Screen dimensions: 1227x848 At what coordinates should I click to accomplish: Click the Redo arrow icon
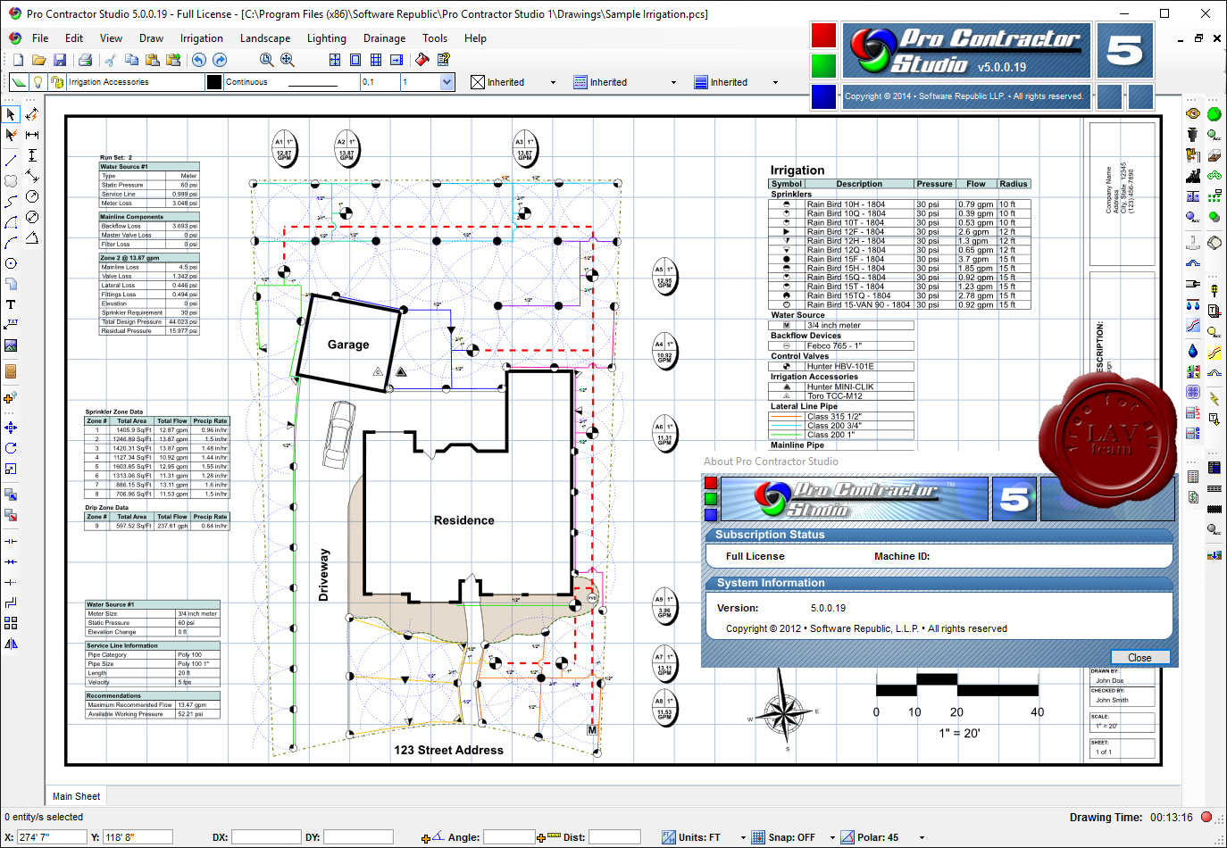(220, 60)
